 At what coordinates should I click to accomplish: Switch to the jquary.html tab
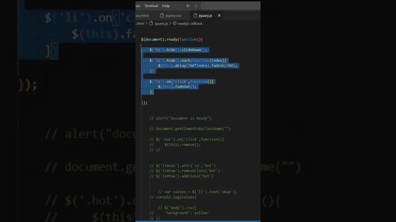point(142,15)
